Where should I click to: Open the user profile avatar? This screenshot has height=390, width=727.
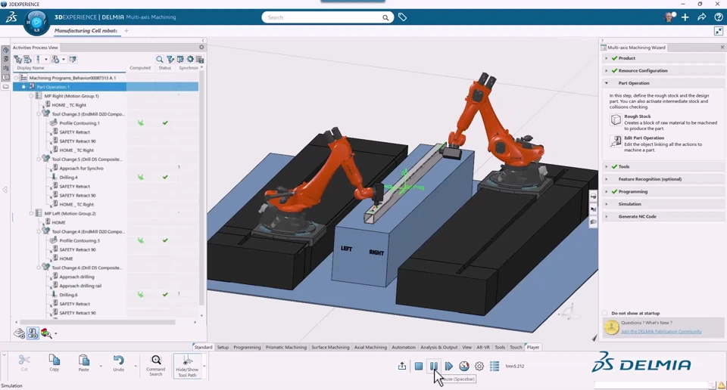(x=669, y=17)
